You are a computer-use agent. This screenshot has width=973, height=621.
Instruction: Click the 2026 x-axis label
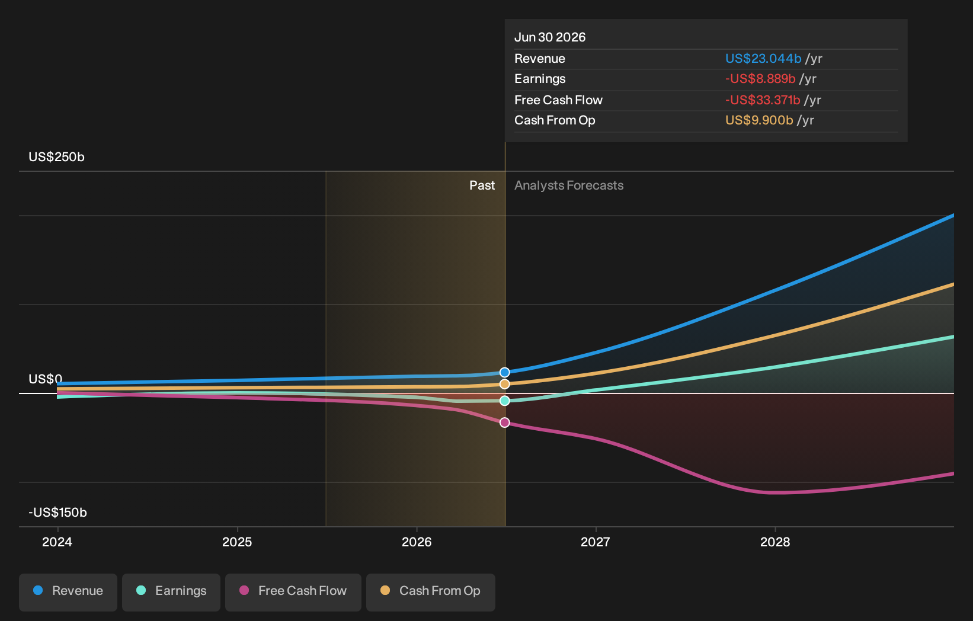point(417,542)
